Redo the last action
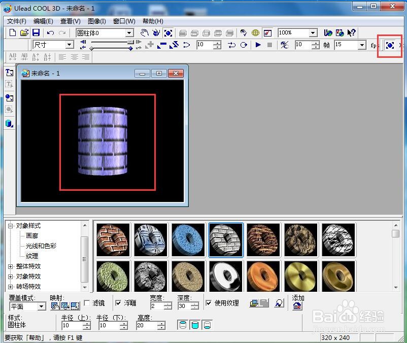407x343 pixels. (62, 32)
